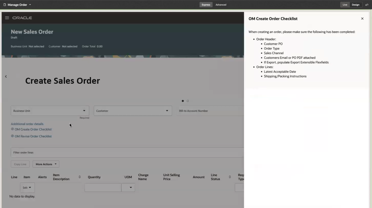Switch to Design mode
The image size is (372, 208).
355,5
